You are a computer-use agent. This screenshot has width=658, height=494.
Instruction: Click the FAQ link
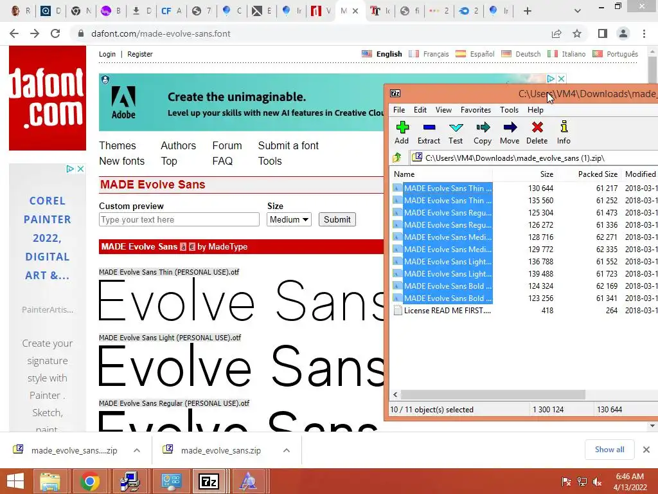point(222,161)
